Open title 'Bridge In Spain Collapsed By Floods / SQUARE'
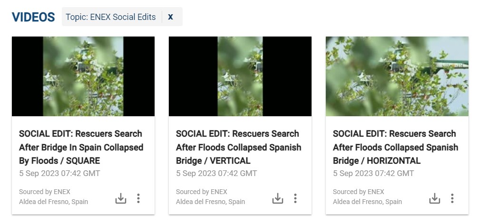Image resolution: width=478 pixels, height=223 pixels. coord(81,147)
